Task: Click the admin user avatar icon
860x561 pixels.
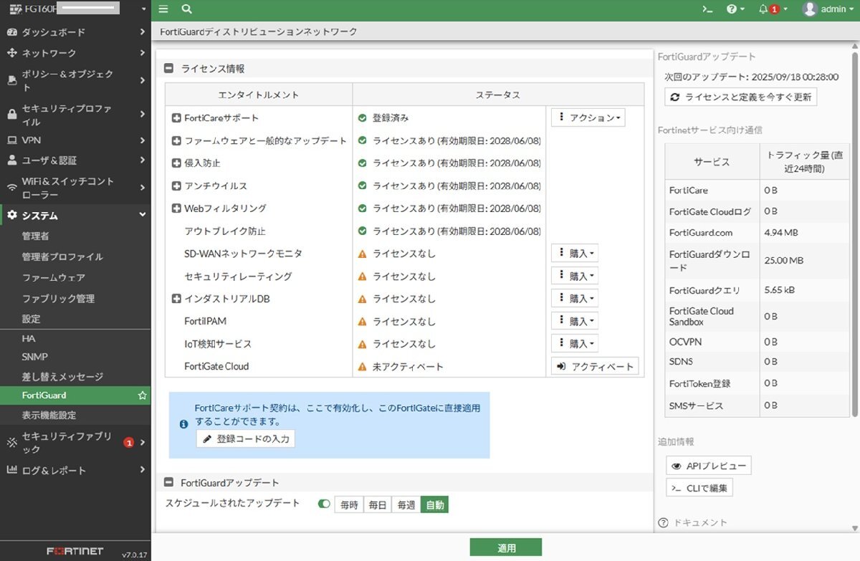Action: tap(810, 9)
